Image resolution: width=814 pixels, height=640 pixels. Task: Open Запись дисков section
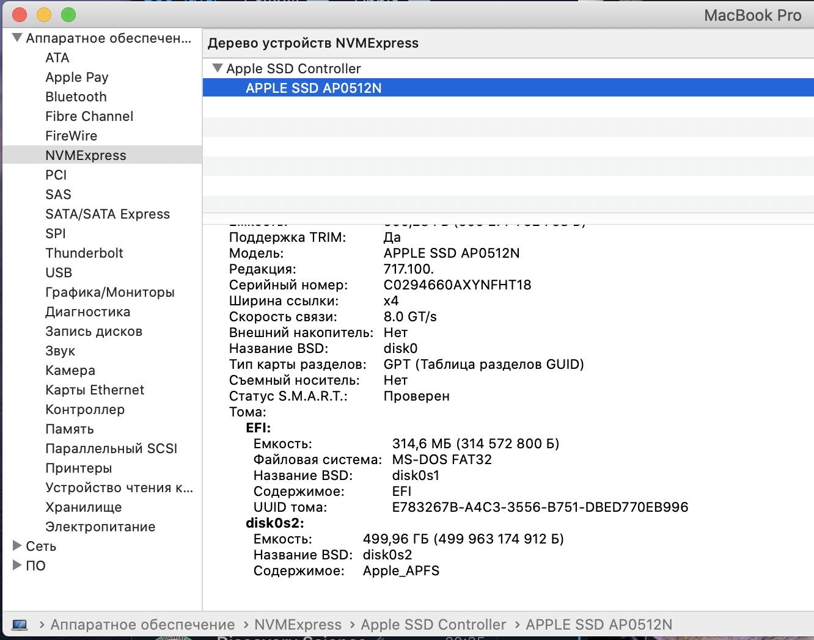[94, 331]
